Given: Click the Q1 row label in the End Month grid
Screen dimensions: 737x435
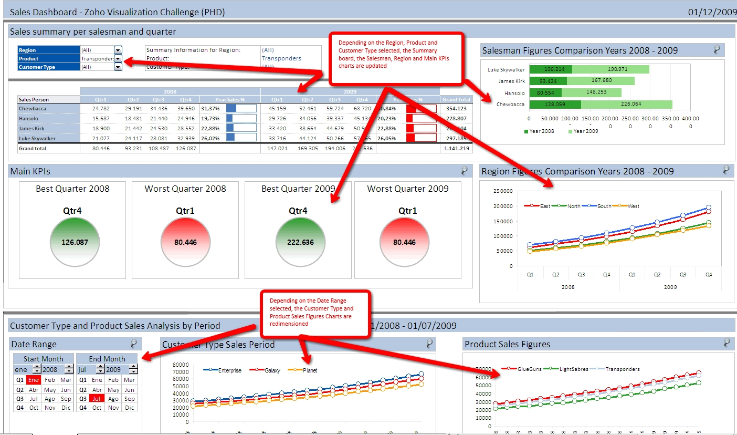Looking at the screenshot, I should (x=83, y=380).
